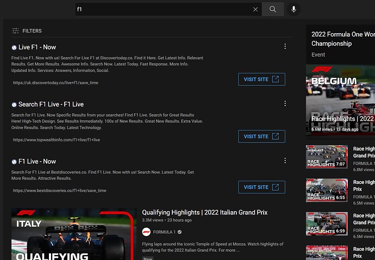Open more options for Search F1 Live ad
375x260 pixels.
(x=285, y=103)
